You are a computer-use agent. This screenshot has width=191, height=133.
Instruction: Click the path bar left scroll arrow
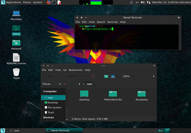[x=79, y=84]
